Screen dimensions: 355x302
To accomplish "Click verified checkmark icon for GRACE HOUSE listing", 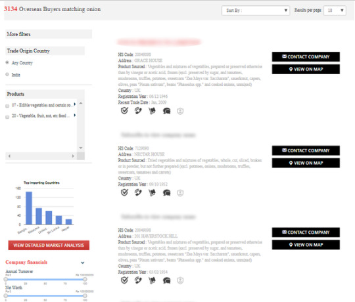I will 124,111.
